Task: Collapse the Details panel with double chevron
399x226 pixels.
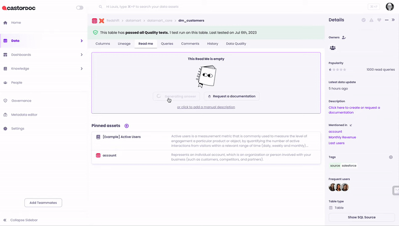Action: 393,20
